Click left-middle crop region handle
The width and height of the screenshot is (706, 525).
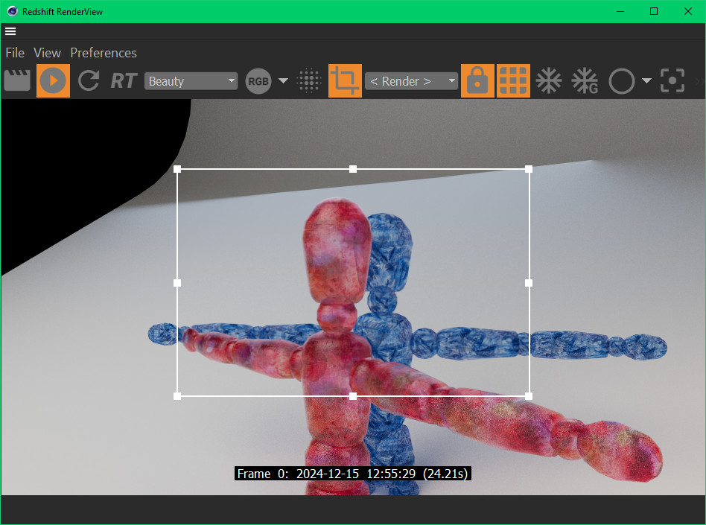point(177,283)
